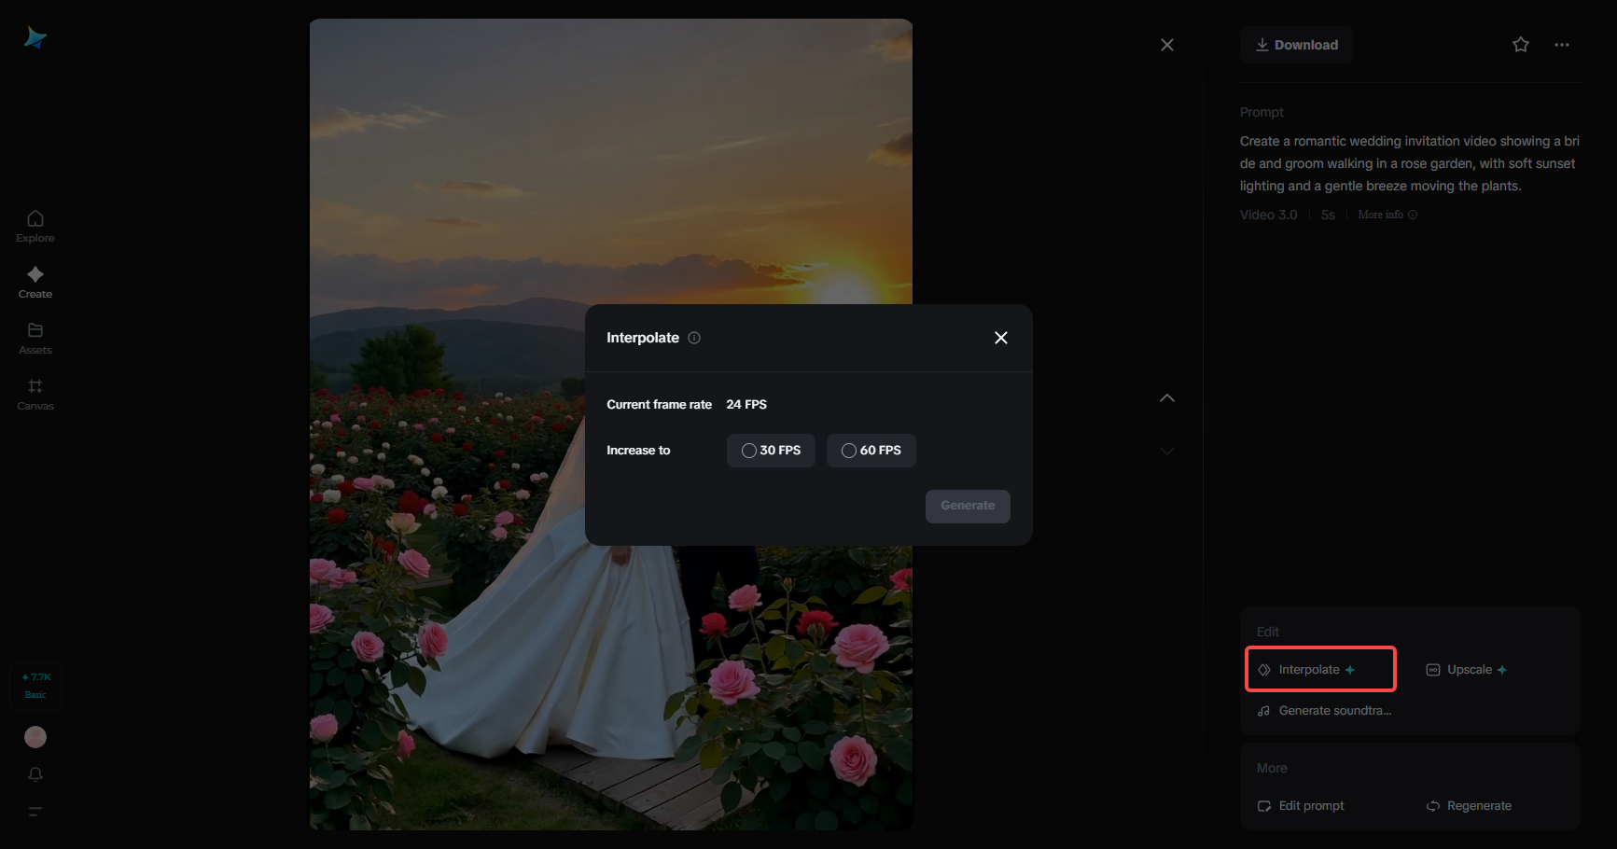
Task: Select the 30 FPS option
Action: [x=771, y=450]
